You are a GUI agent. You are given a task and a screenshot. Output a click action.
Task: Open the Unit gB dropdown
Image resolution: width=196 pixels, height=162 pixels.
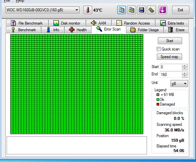(x=179, y=84)
